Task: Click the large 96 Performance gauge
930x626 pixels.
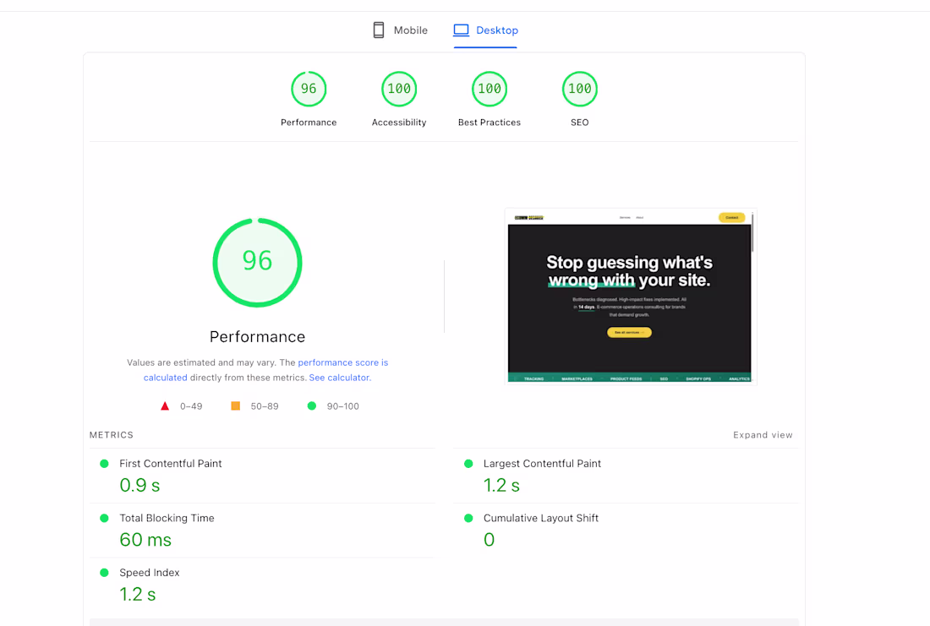Action: point(257,263)
